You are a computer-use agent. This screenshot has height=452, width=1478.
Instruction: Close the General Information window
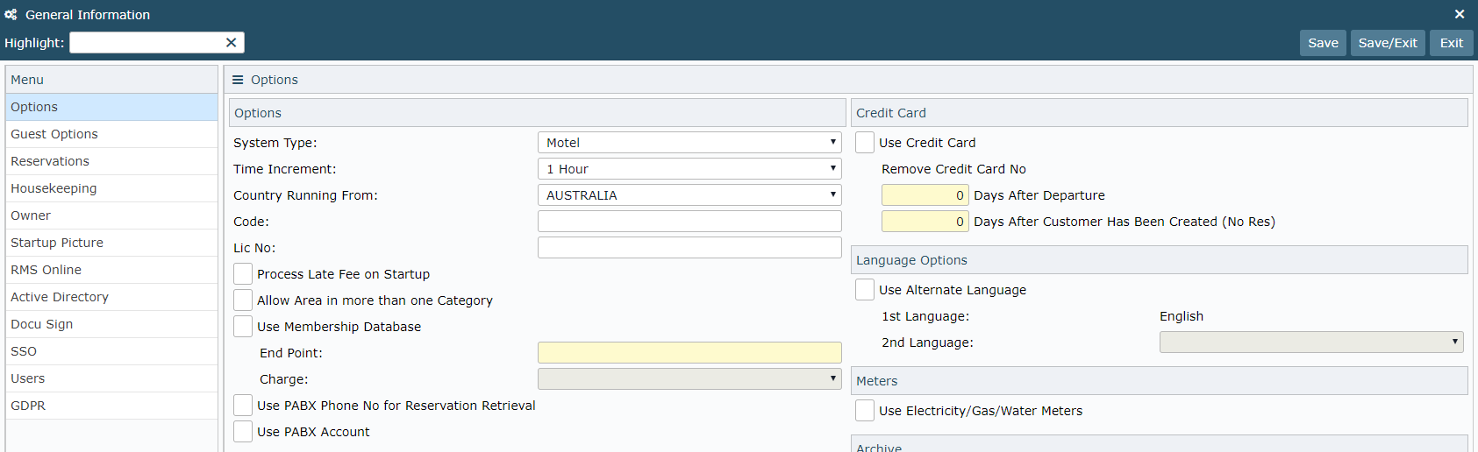pos(1459,15)
